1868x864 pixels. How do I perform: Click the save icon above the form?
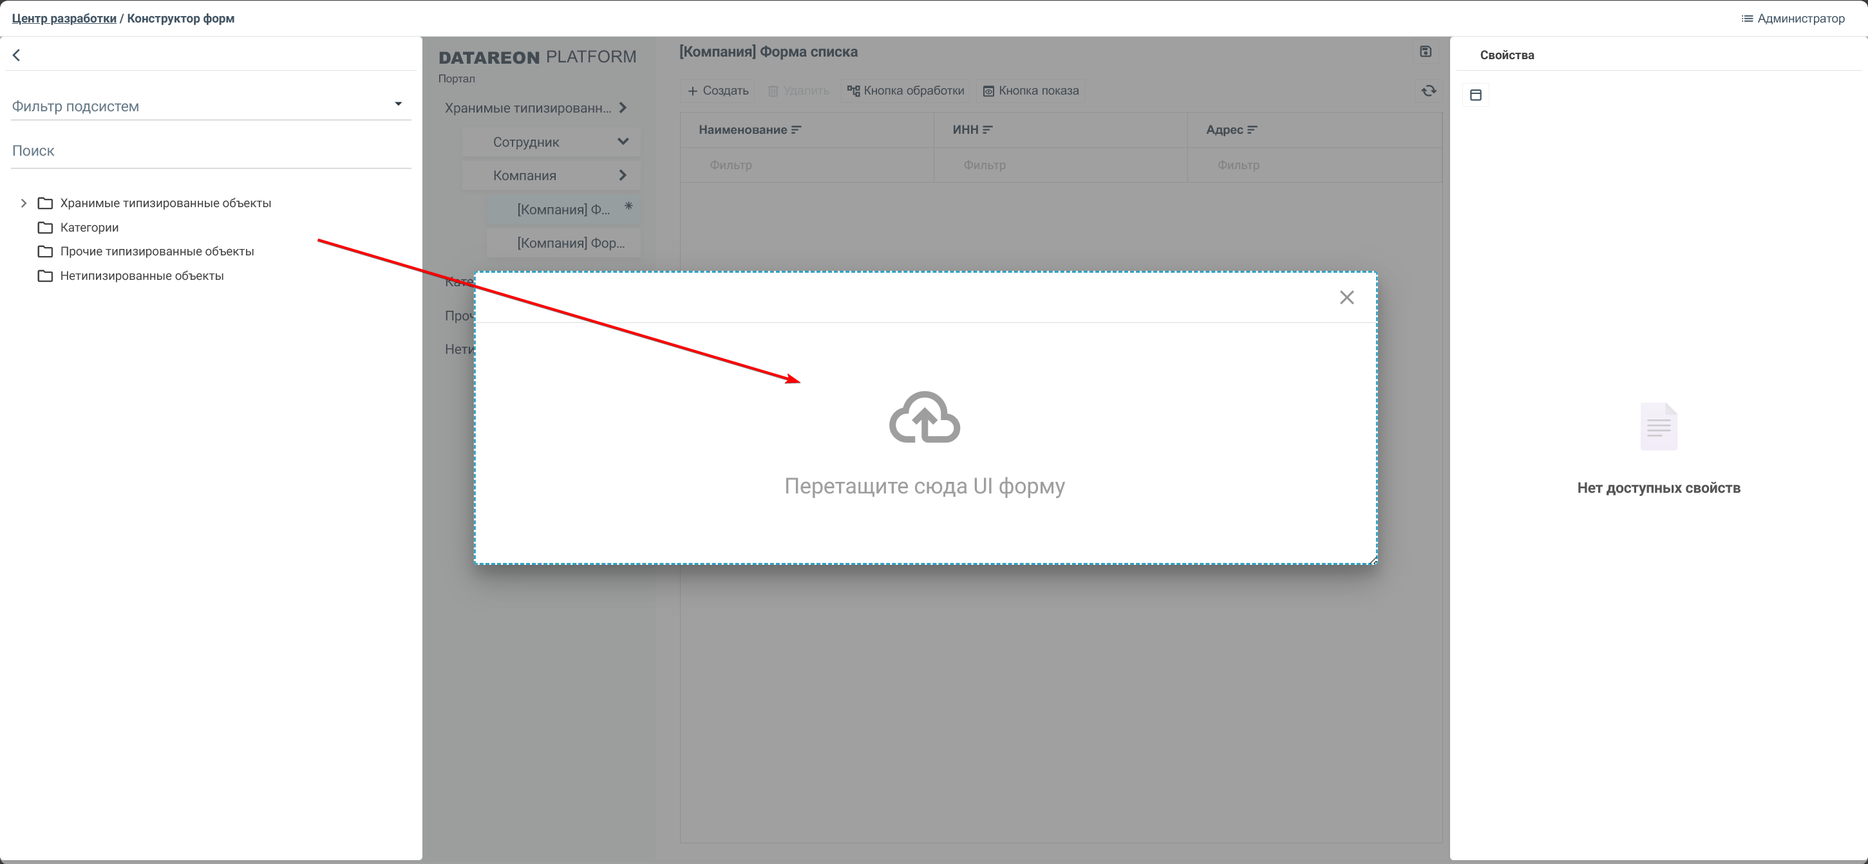(1426, 51)
